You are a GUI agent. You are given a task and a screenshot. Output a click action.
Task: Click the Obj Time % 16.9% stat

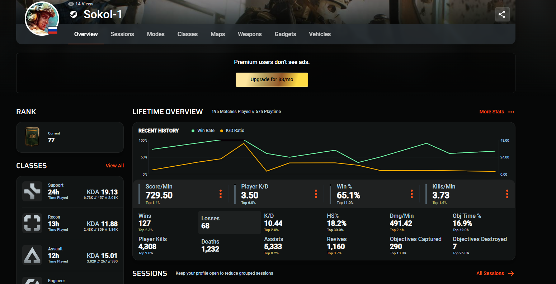coord(467,222)
